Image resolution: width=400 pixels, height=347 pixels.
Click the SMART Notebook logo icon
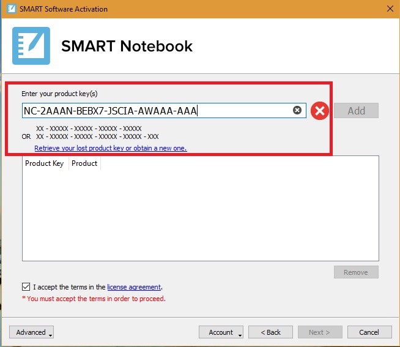(x=31, y=46)
